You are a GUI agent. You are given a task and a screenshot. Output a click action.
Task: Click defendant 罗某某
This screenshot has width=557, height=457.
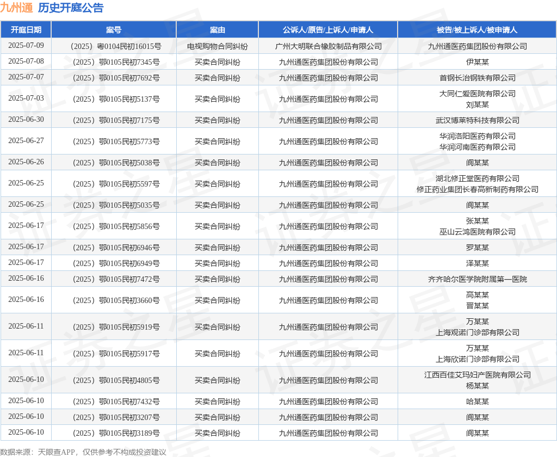[x=478, y=248]
